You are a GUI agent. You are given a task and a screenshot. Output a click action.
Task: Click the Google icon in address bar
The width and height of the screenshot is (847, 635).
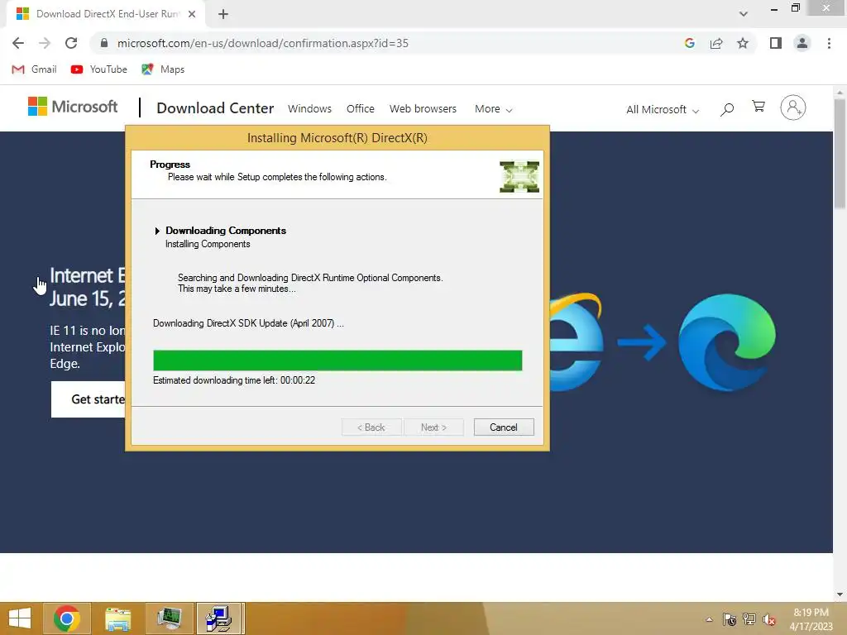(689, 43)
